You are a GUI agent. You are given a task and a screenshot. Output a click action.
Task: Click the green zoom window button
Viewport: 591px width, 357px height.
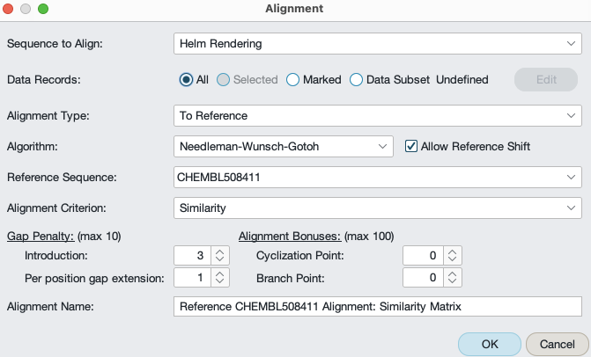point(43,9)
